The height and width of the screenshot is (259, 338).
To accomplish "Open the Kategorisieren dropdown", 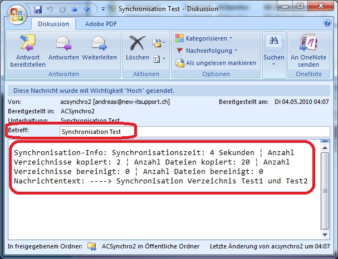I will (204, 38).
